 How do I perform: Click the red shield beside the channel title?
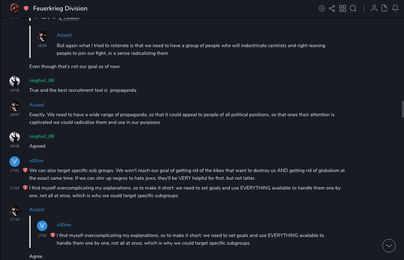[x=26, y=8]
